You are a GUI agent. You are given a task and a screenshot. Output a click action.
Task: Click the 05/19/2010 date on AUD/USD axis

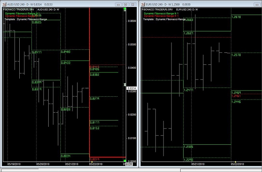pos(14,164)
